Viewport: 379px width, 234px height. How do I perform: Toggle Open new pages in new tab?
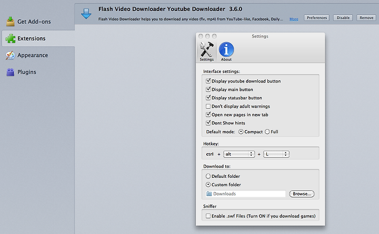pos(208,114)
